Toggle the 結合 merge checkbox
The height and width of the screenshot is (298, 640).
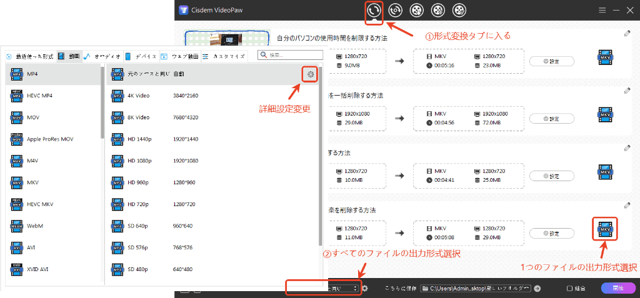point(569,288)
